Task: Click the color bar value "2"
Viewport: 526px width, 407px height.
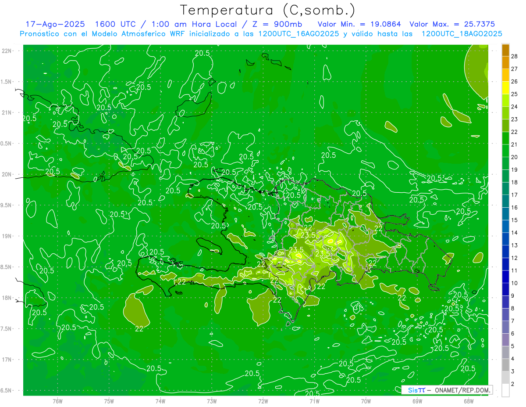Action: click(513, 384)
